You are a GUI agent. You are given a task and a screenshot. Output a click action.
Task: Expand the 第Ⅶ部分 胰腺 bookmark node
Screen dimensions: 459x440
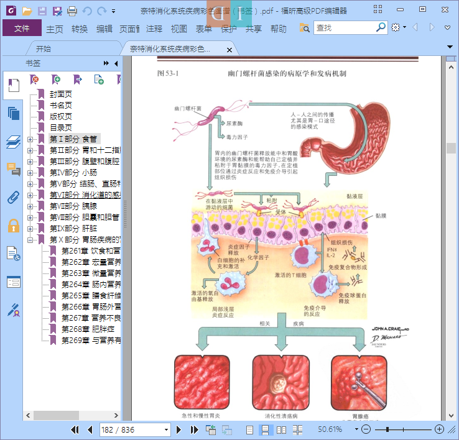click(30, 206)
